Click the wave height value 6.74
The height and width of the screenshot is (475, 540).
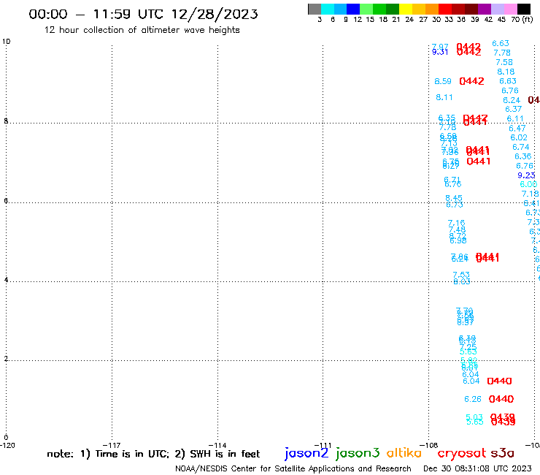click(x=521, y=148)
